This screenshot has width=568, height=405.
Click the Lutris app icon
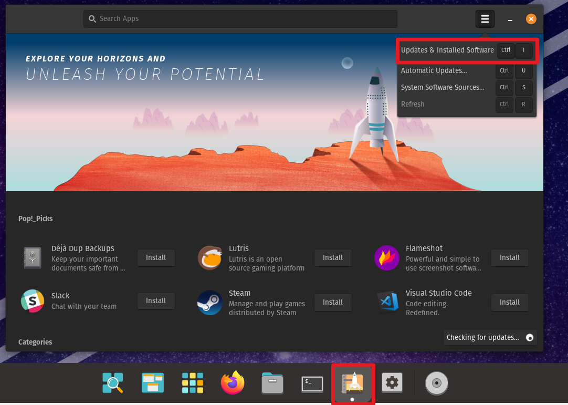pos(209,258)
